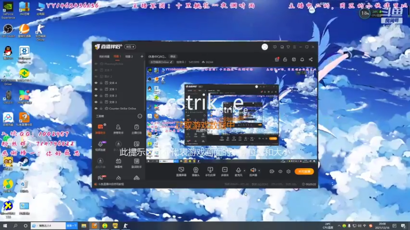
Task: Click the stream preview canvas
Action: coord(232,115)
